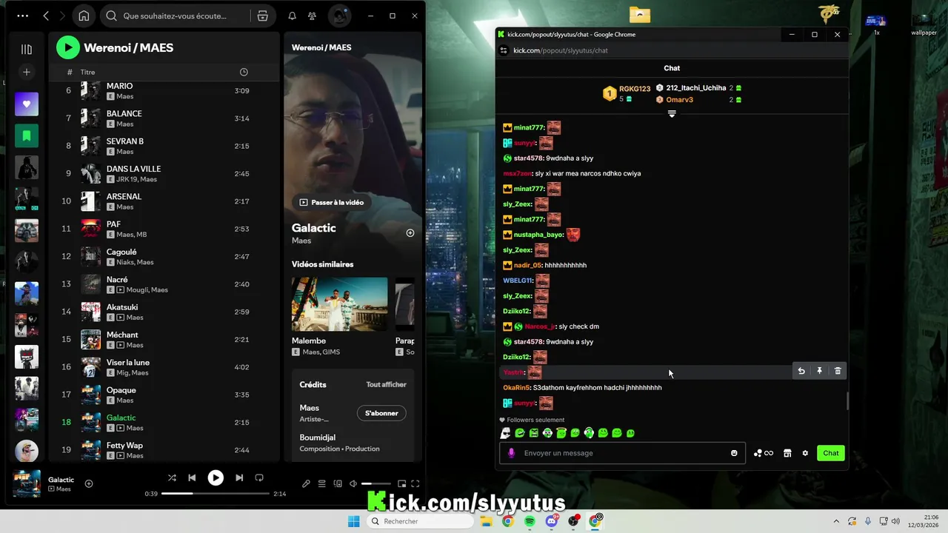Open Liked Songs in the sidebar
948x533 pixels.
click(27, 104)
